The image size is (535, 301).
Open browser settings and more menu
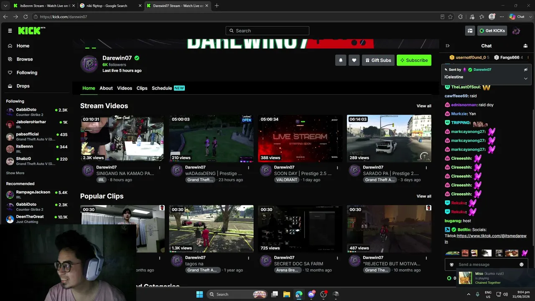click(x=502, y=17)
